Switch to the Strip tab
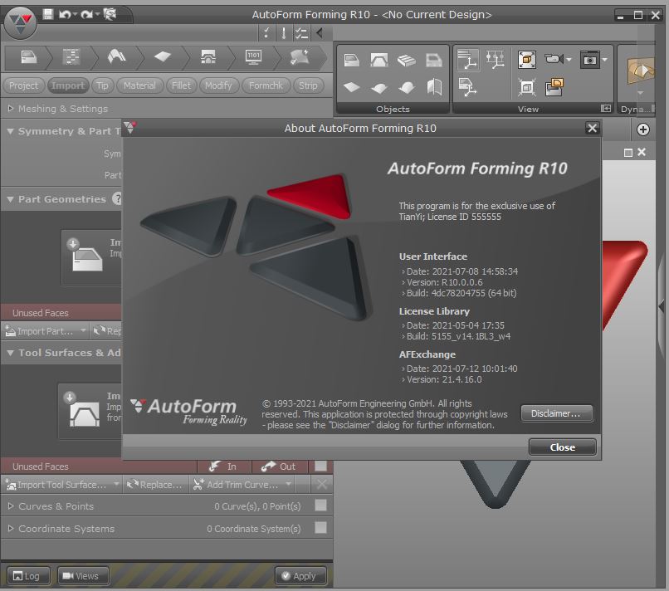The width and height of the screenshot is (669, 591). 308,85
